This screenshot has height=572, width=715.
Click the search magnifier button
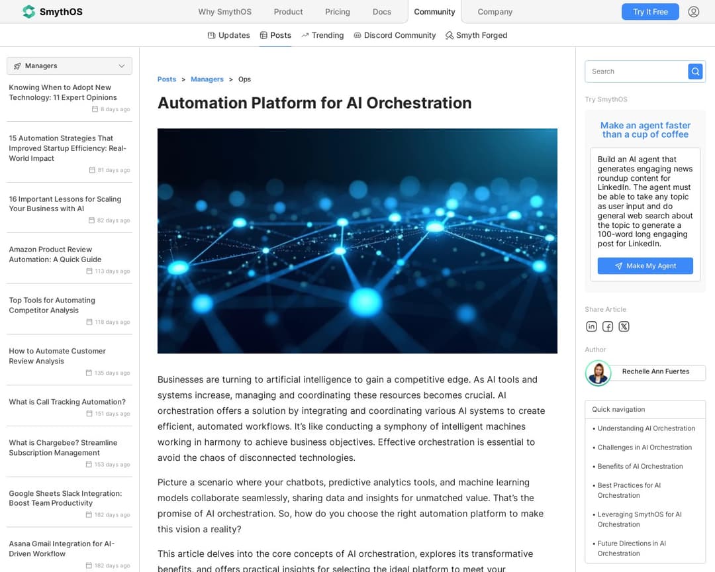(x=694, y=71)
